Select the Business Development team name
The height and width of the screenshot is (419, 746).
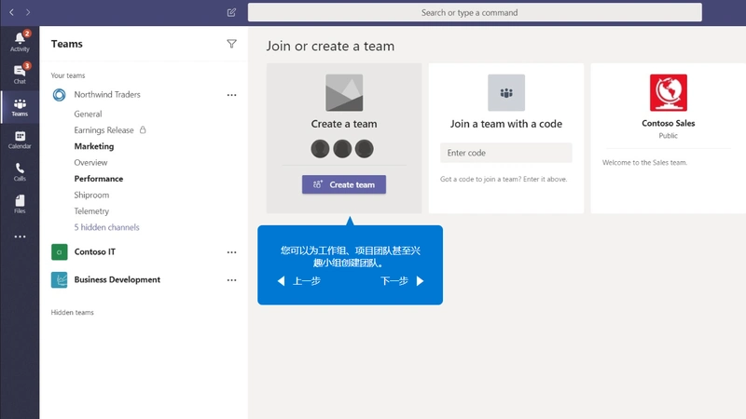117,280
